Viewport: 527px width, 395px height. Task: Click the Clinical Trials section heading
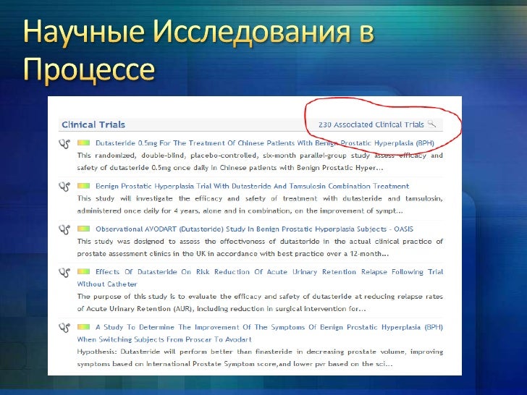point(93,124)
